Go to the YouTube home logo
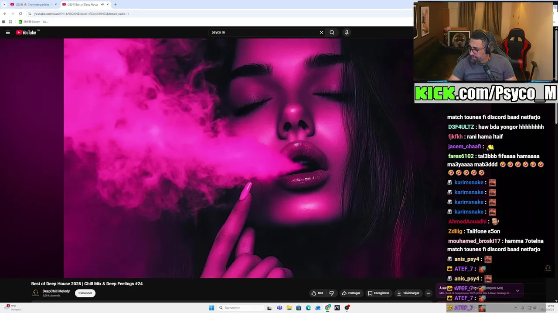The height and width of the screenshot is (313, 558). [26, 32]
